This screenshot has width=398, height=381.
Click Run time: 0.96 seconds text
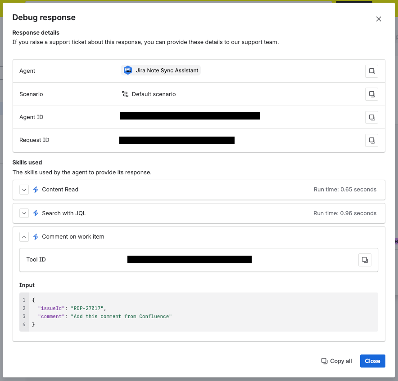coord(345,213)
